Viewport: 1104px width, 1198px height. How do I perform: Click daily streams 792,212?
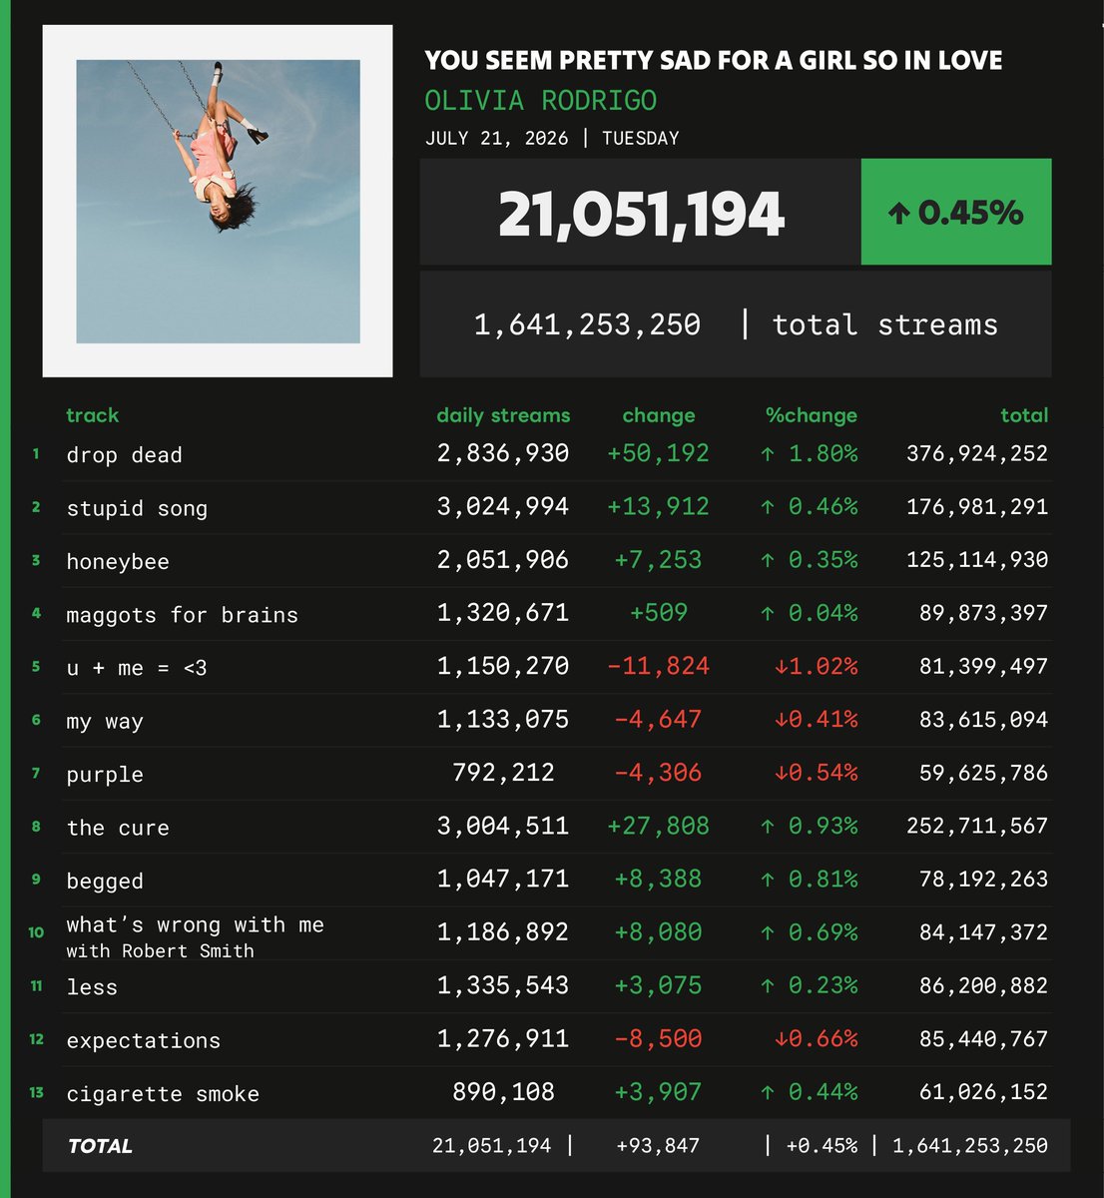[x=503, y=773]
